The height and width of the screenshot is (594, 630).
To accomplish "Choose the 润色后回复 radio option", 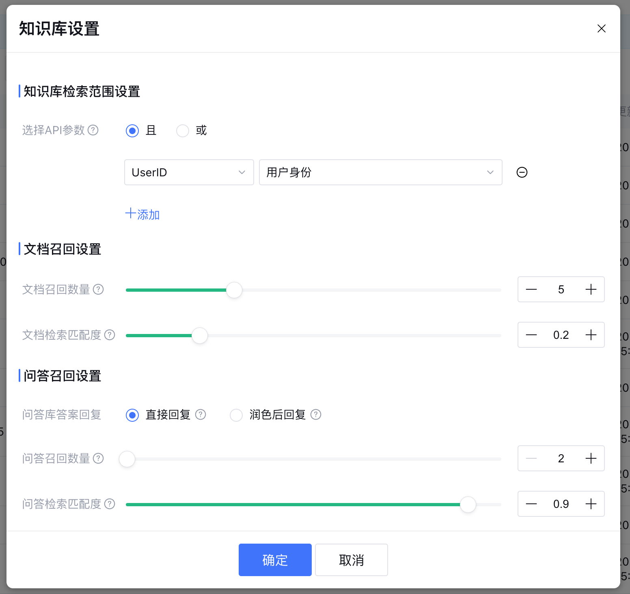I will point(236,415).
